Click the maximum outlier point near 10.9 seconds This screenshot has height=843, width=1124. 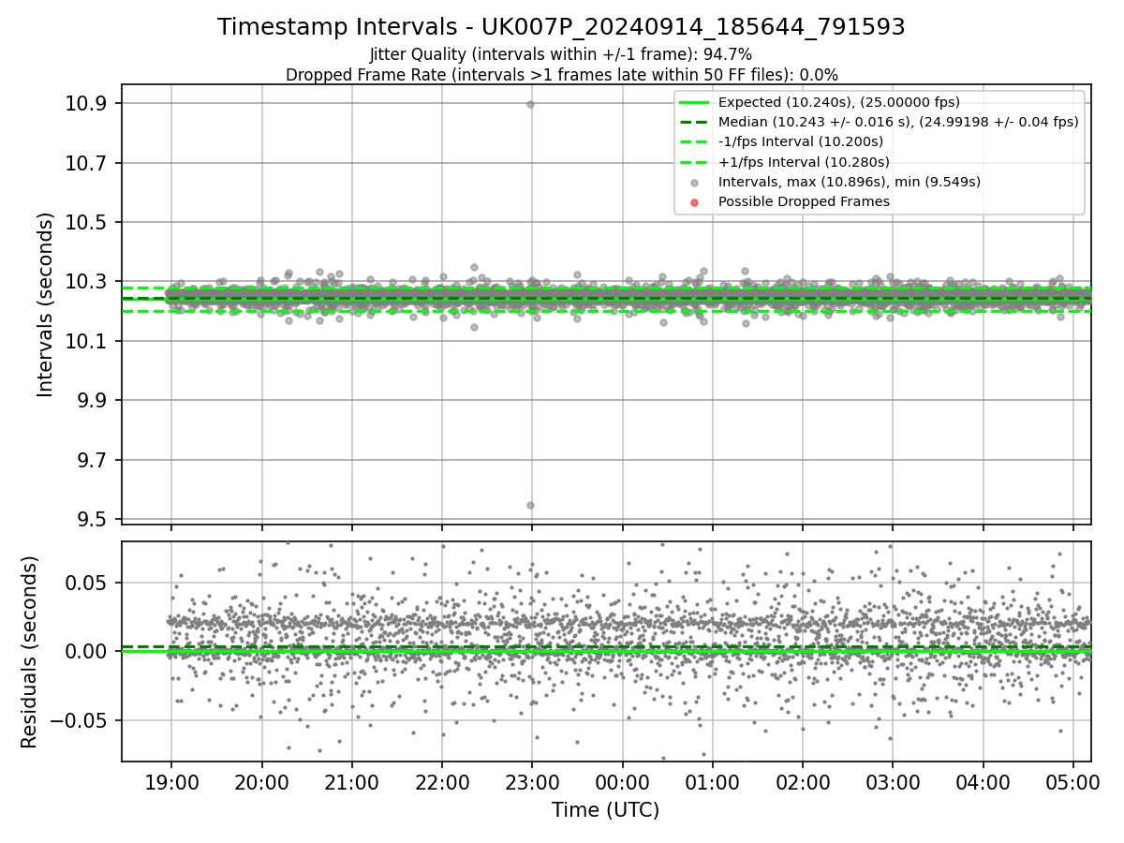(x=530, y=104)
